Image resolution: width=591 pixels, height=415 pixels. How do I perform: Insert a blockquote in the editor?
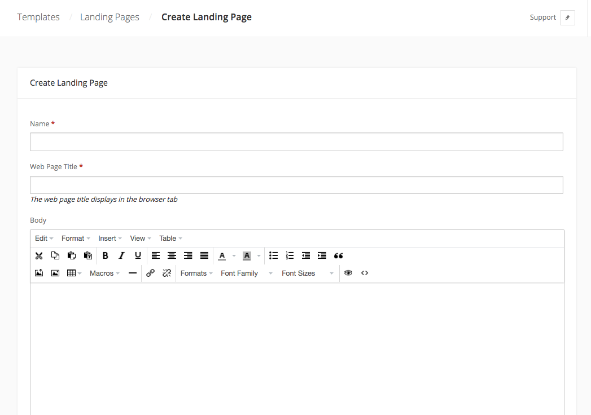(x=338, y=255)
